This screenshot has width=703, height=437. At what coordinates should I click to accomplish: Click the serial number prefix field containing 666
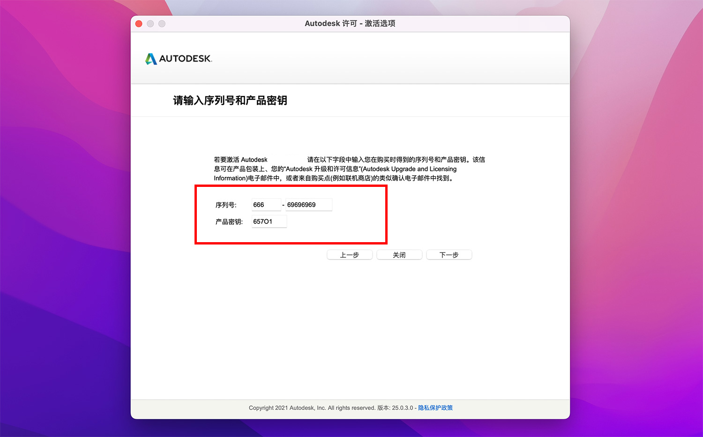coord(266,205)
